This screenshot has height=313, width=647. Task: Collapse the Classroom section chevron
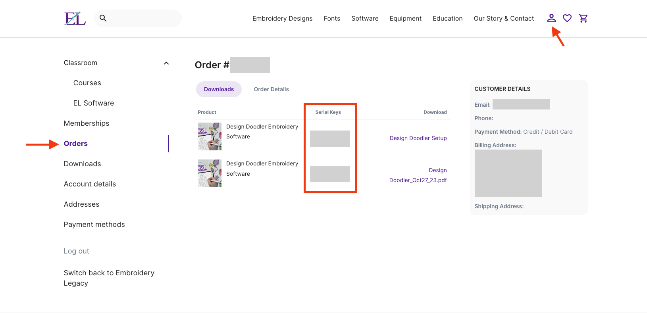coord(166,63)
